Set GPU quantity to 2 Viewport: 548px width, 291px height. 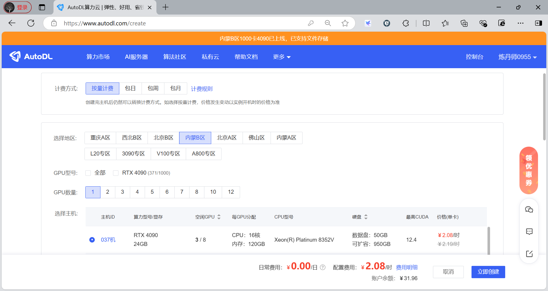tap(108, 192)
